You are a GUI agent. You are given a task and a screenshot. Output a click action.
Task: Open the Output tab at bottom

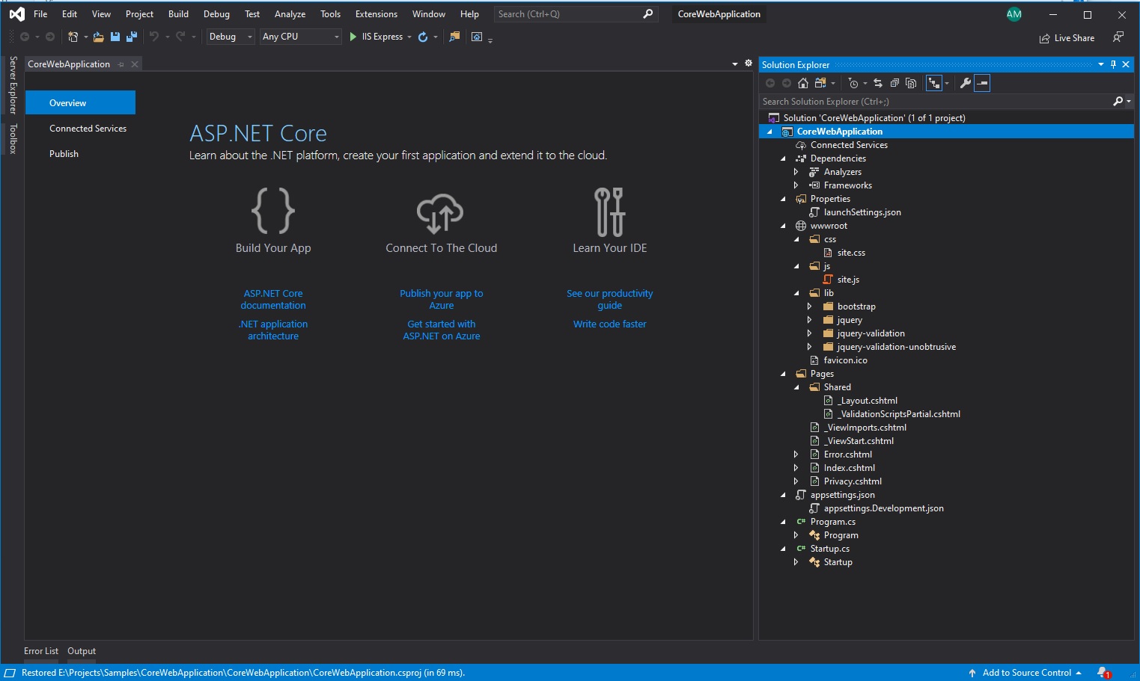click(82, 651)
